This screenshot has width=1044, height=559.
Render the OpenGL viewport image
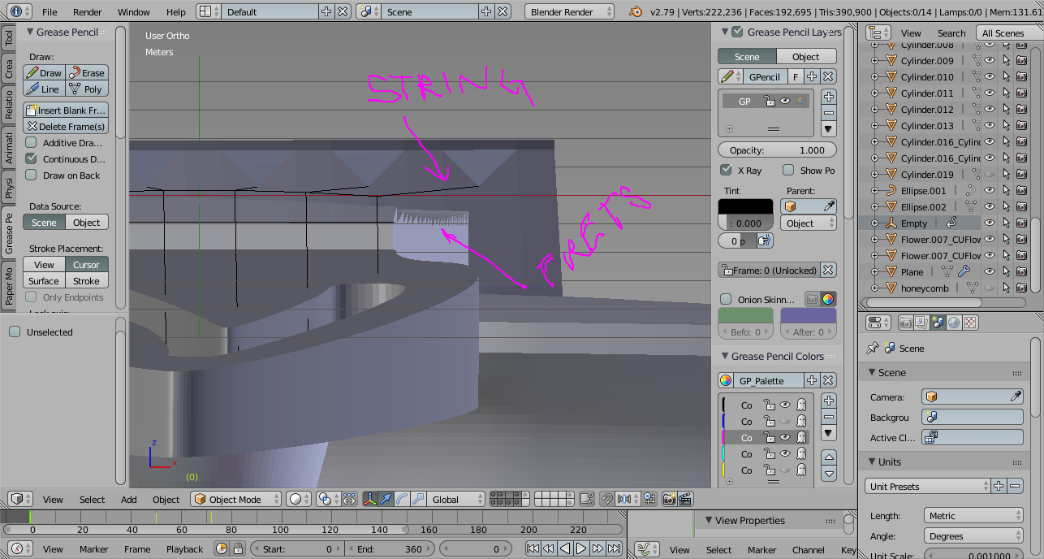coord(670,499)
